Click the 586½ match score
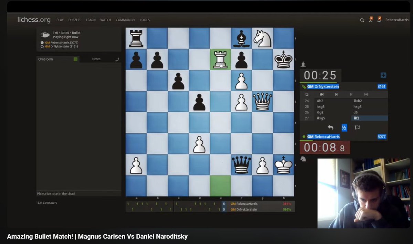 point(287,209)
